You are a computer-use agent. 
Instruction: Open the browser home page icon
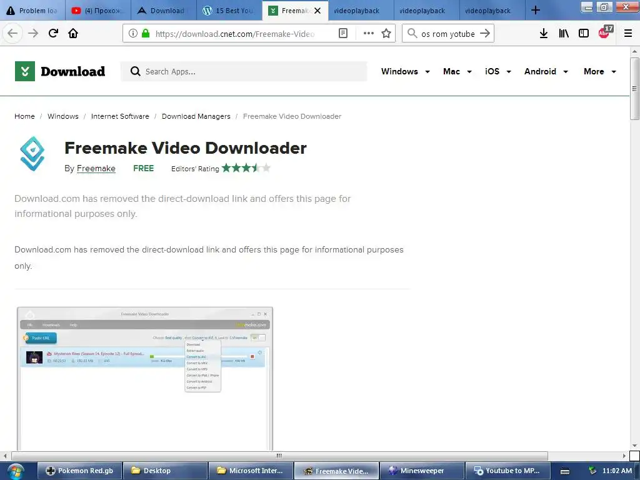(73, 33)
